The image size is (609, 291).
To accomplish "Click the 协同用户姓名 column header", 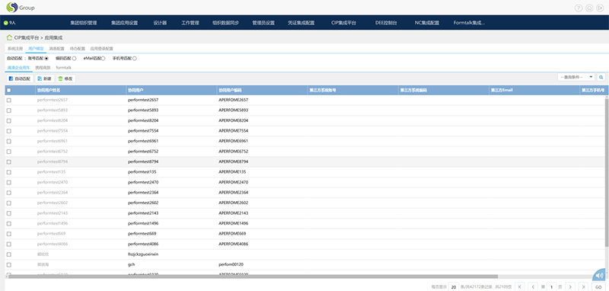I will click(x=81, y=90).
